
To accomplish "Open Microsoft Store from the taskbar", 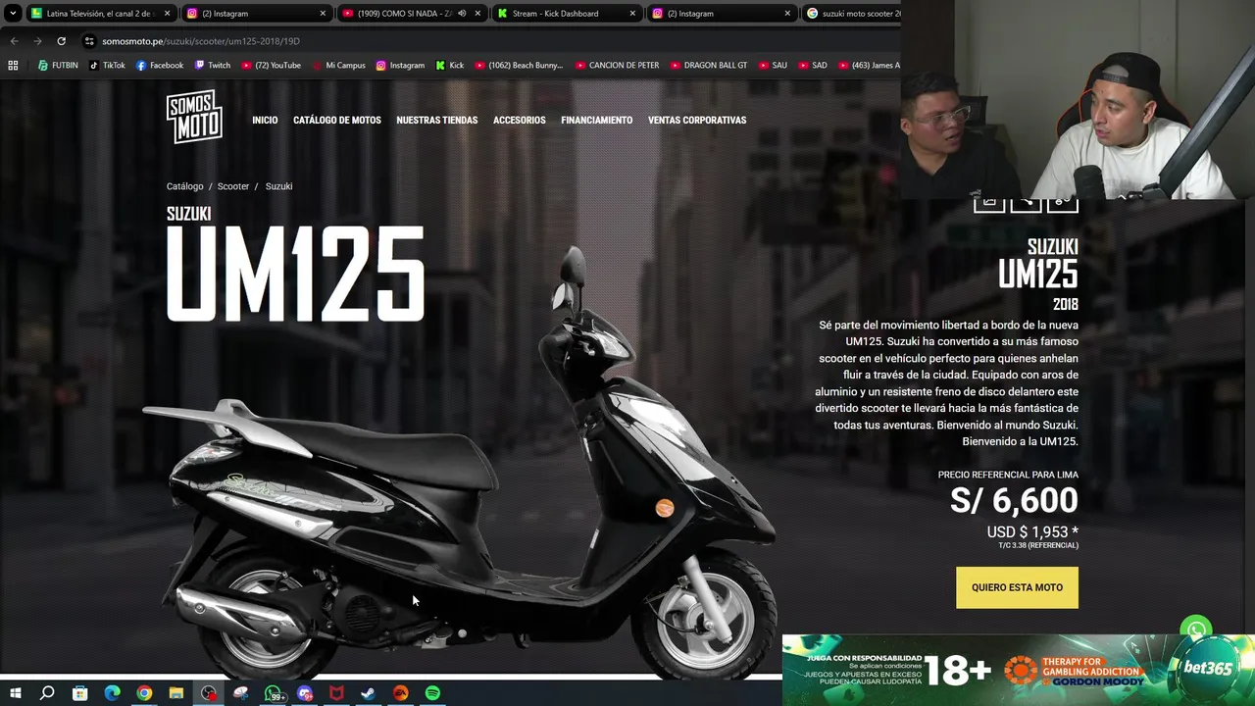I will tap(79, 693).
